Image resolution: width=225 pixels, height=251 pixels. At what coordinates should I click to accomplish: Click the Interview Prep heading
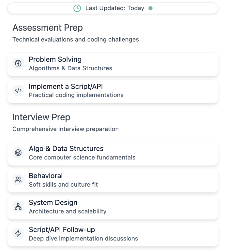41,117
